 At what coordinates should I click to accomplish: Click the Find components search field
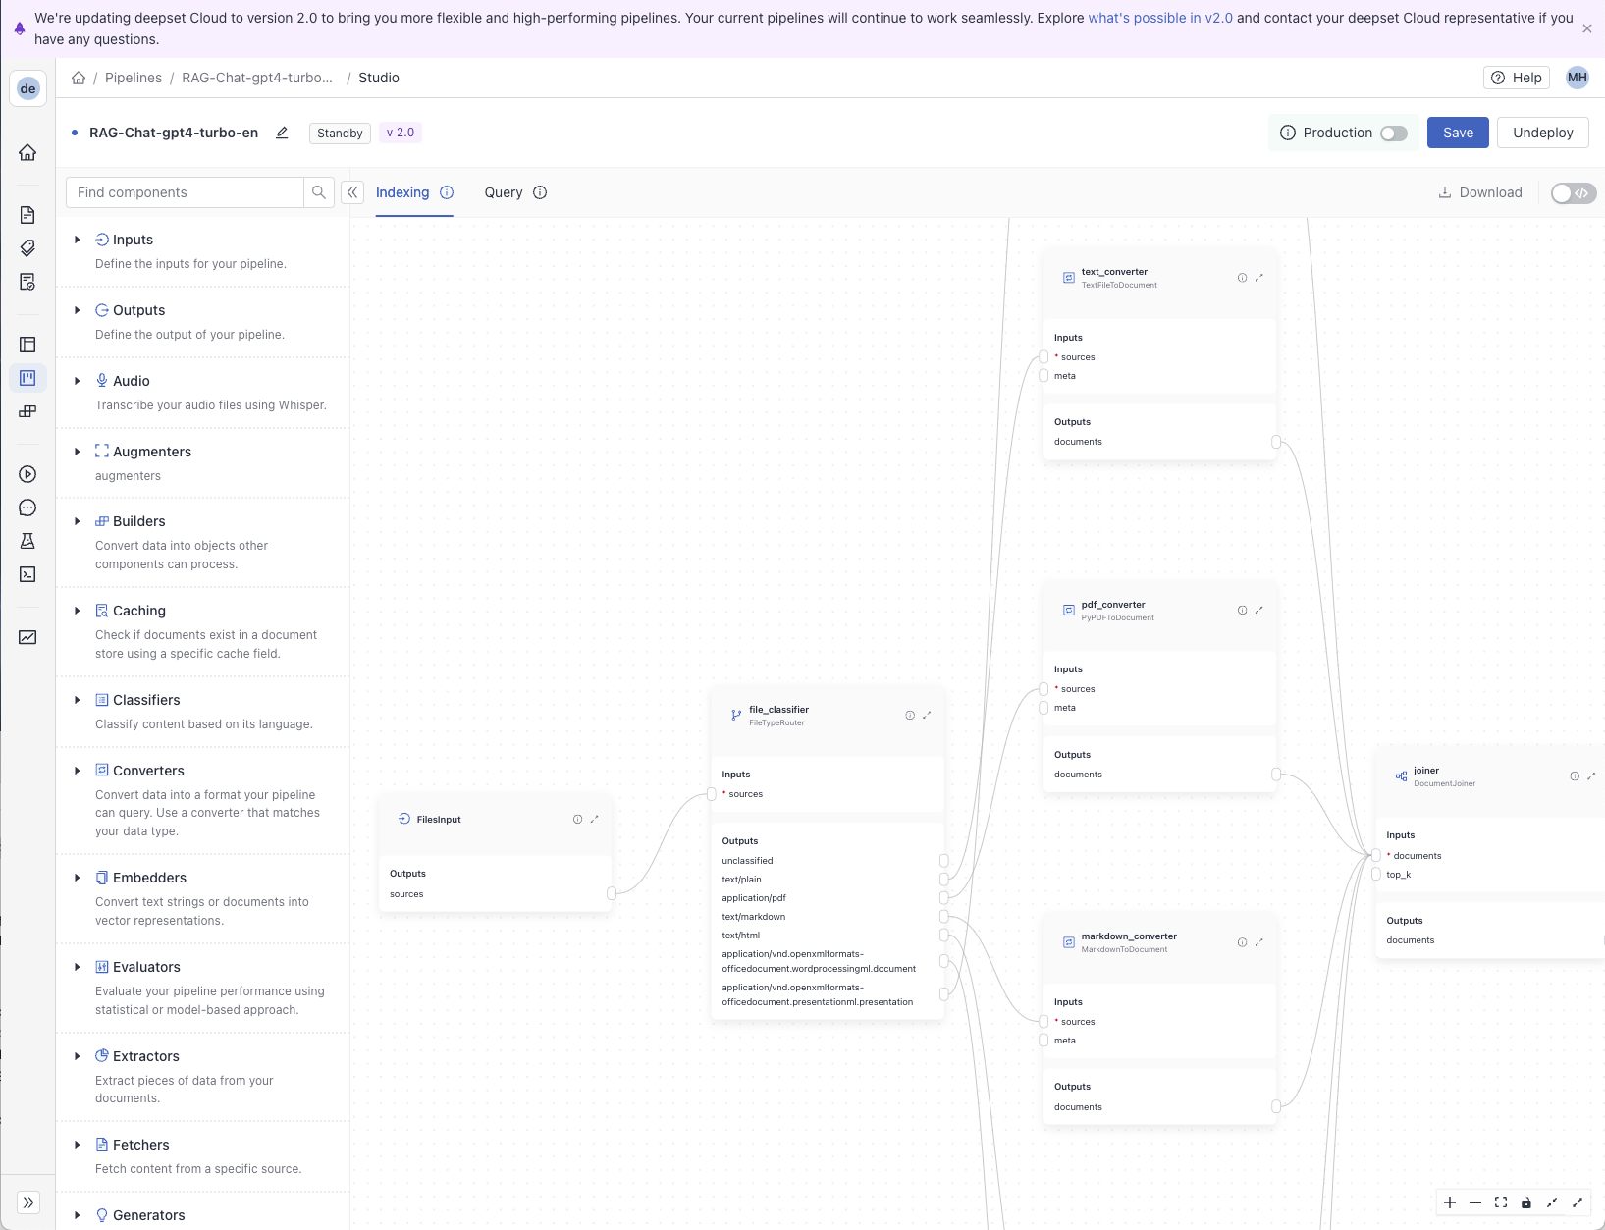(184, 191)
